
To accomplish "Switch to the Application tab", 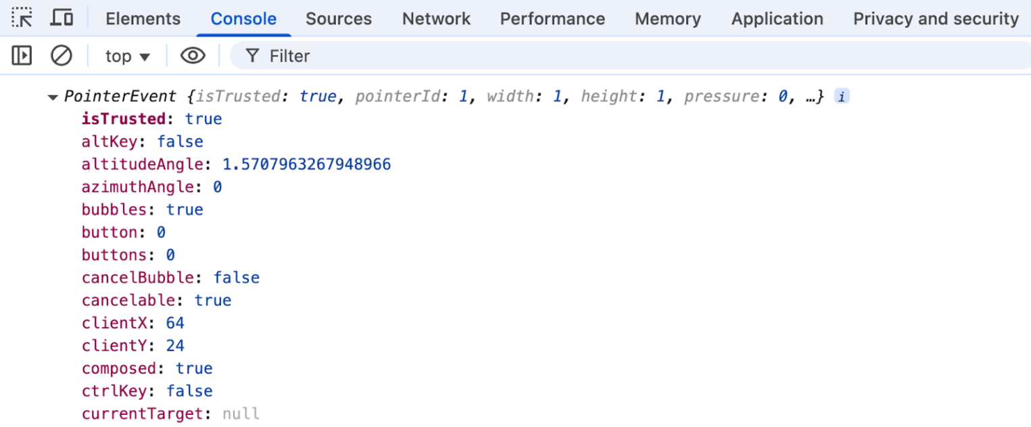I will click(777, 19).
